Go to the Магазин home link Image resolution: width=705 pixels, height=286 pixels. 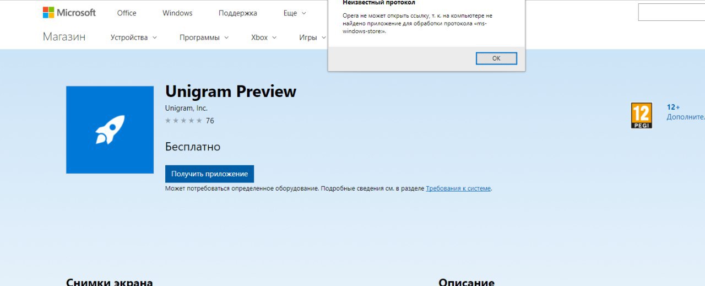point(64,37)
